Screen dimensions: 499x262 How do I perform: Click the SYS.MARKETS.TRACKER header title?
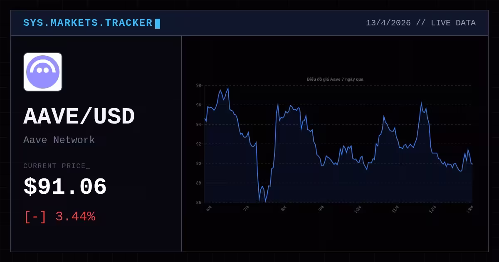pos(88,23)
